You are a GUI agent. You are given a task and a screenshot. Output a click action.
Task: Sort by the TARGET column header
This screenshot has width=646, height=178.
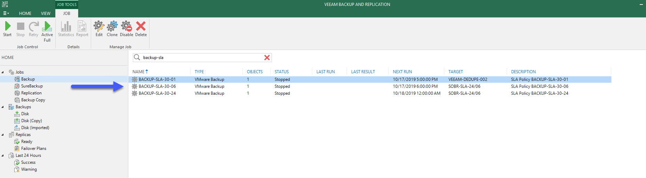click(455, 72)
